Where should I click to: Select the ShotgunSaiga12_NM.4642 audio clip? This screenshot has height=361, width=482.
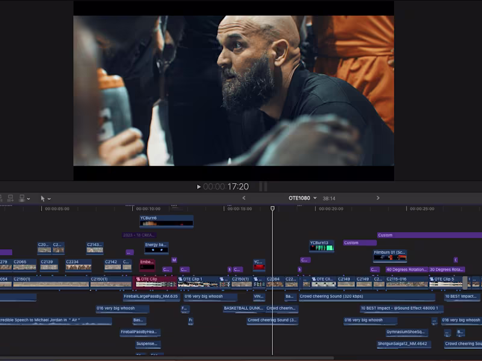click(404, 344)
